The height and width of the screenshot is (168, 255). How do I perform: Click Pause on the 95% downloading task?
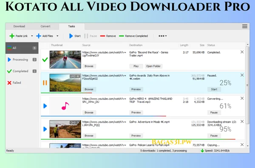(214, 135)
